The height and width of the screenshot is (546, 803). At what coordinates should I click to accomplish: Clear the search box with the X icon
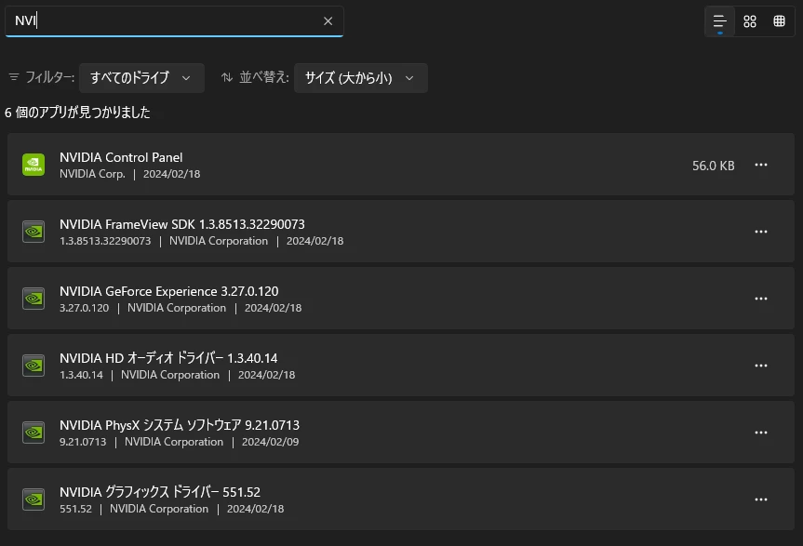[328, 21]
